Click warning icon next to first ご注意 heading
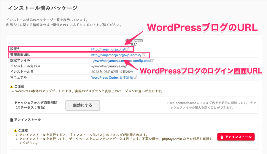This screenshot has height=154, width=267. coord(12,87)
